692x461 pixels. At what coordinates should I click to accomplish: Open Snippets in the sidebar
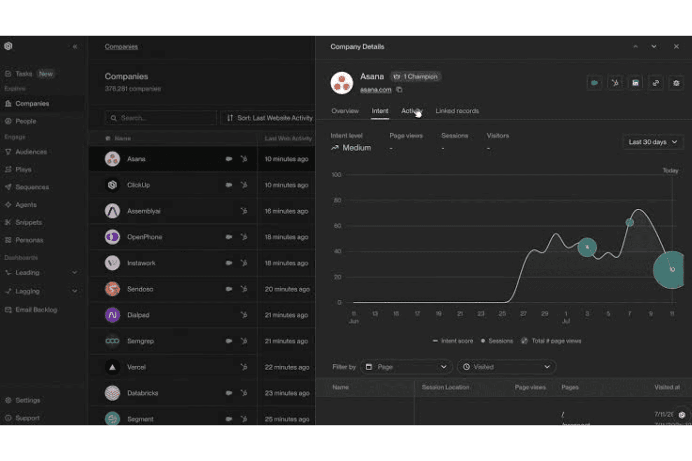[x=29, y=222]
